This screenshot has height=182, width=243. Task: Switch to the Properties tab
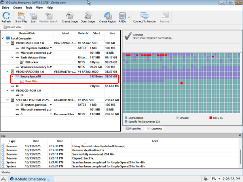click(x=133, y=129)
